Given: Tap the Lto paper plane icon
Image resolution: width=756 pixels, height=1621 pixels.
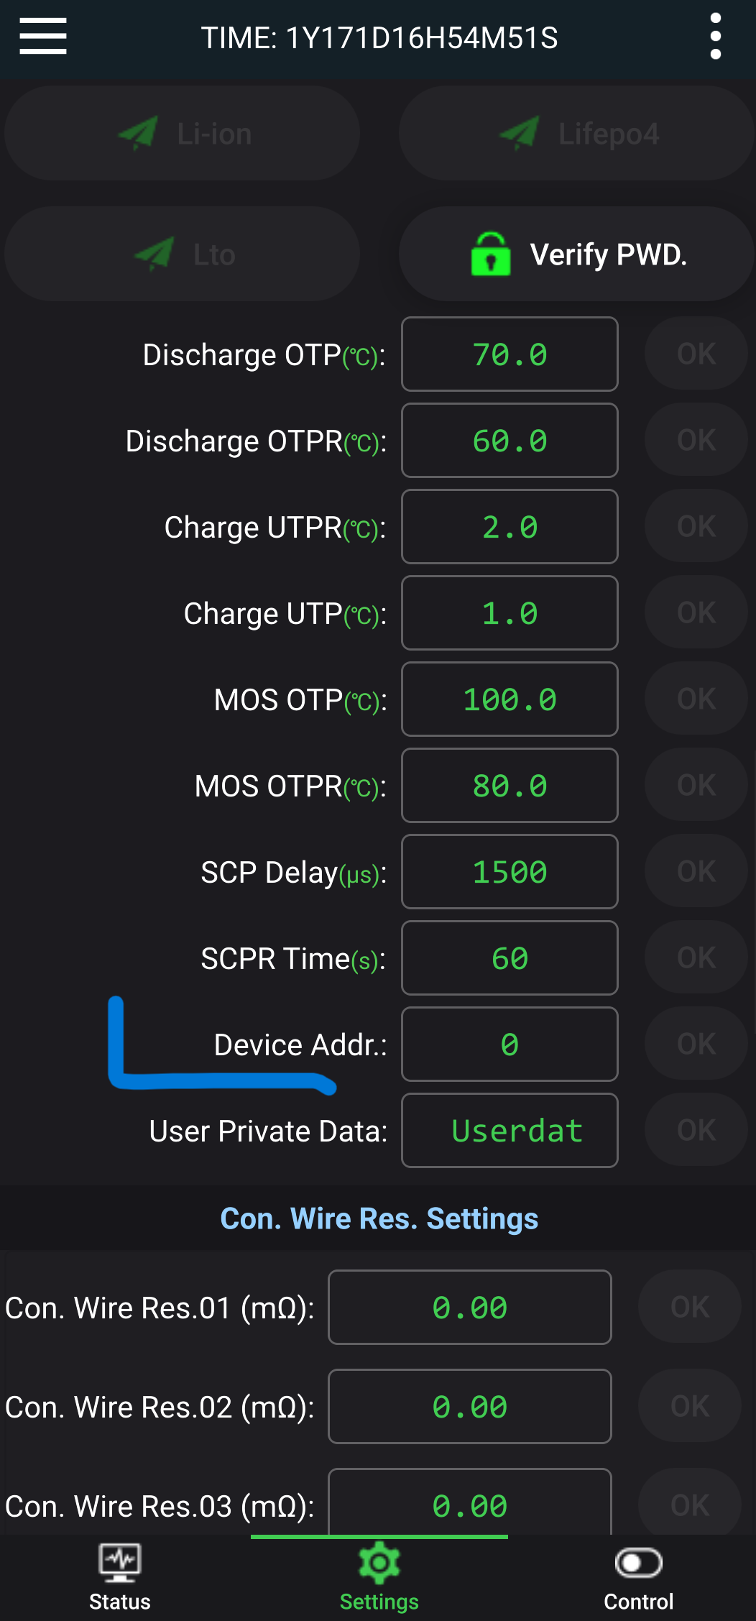Looking at the screenshot, I should (x=155, y=254).
